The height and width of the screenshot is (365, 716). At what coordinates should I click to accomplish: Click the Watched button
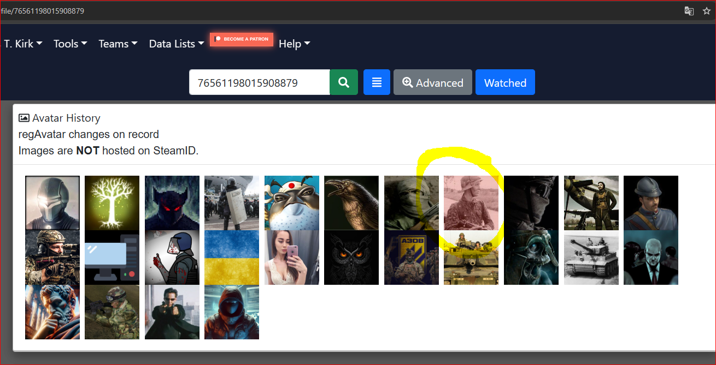click(x=505, y=82)
